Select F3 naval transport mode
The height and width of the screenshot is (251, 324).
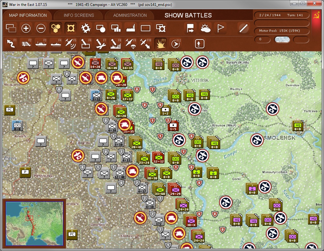(41, 43)
